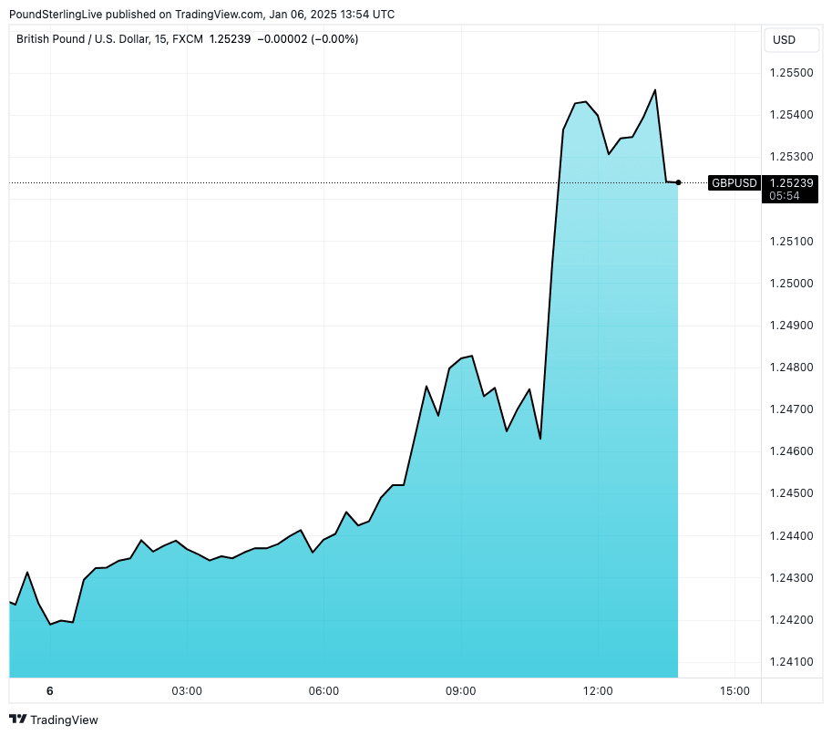
Task: Click the 1.24100 price scale label
Action: click(x=791, y=662)
